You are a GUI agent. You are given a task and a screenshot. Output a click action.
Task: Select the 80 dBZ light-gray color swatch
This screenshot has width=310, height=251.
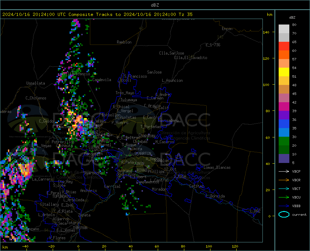coord(284,29)
